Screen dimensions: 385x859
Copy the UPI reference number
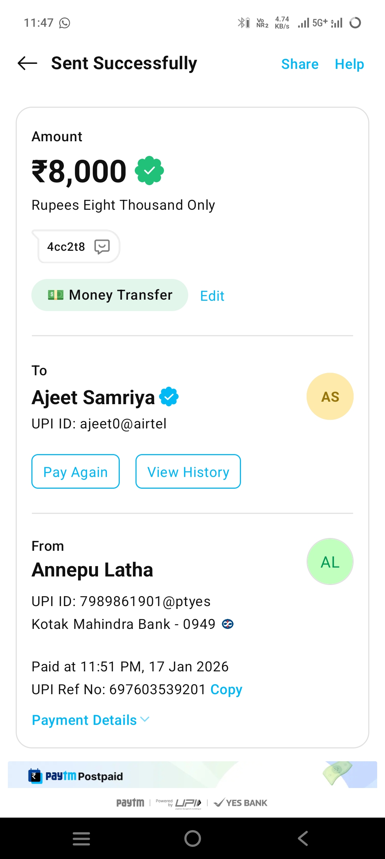click(x=226, y=690)
